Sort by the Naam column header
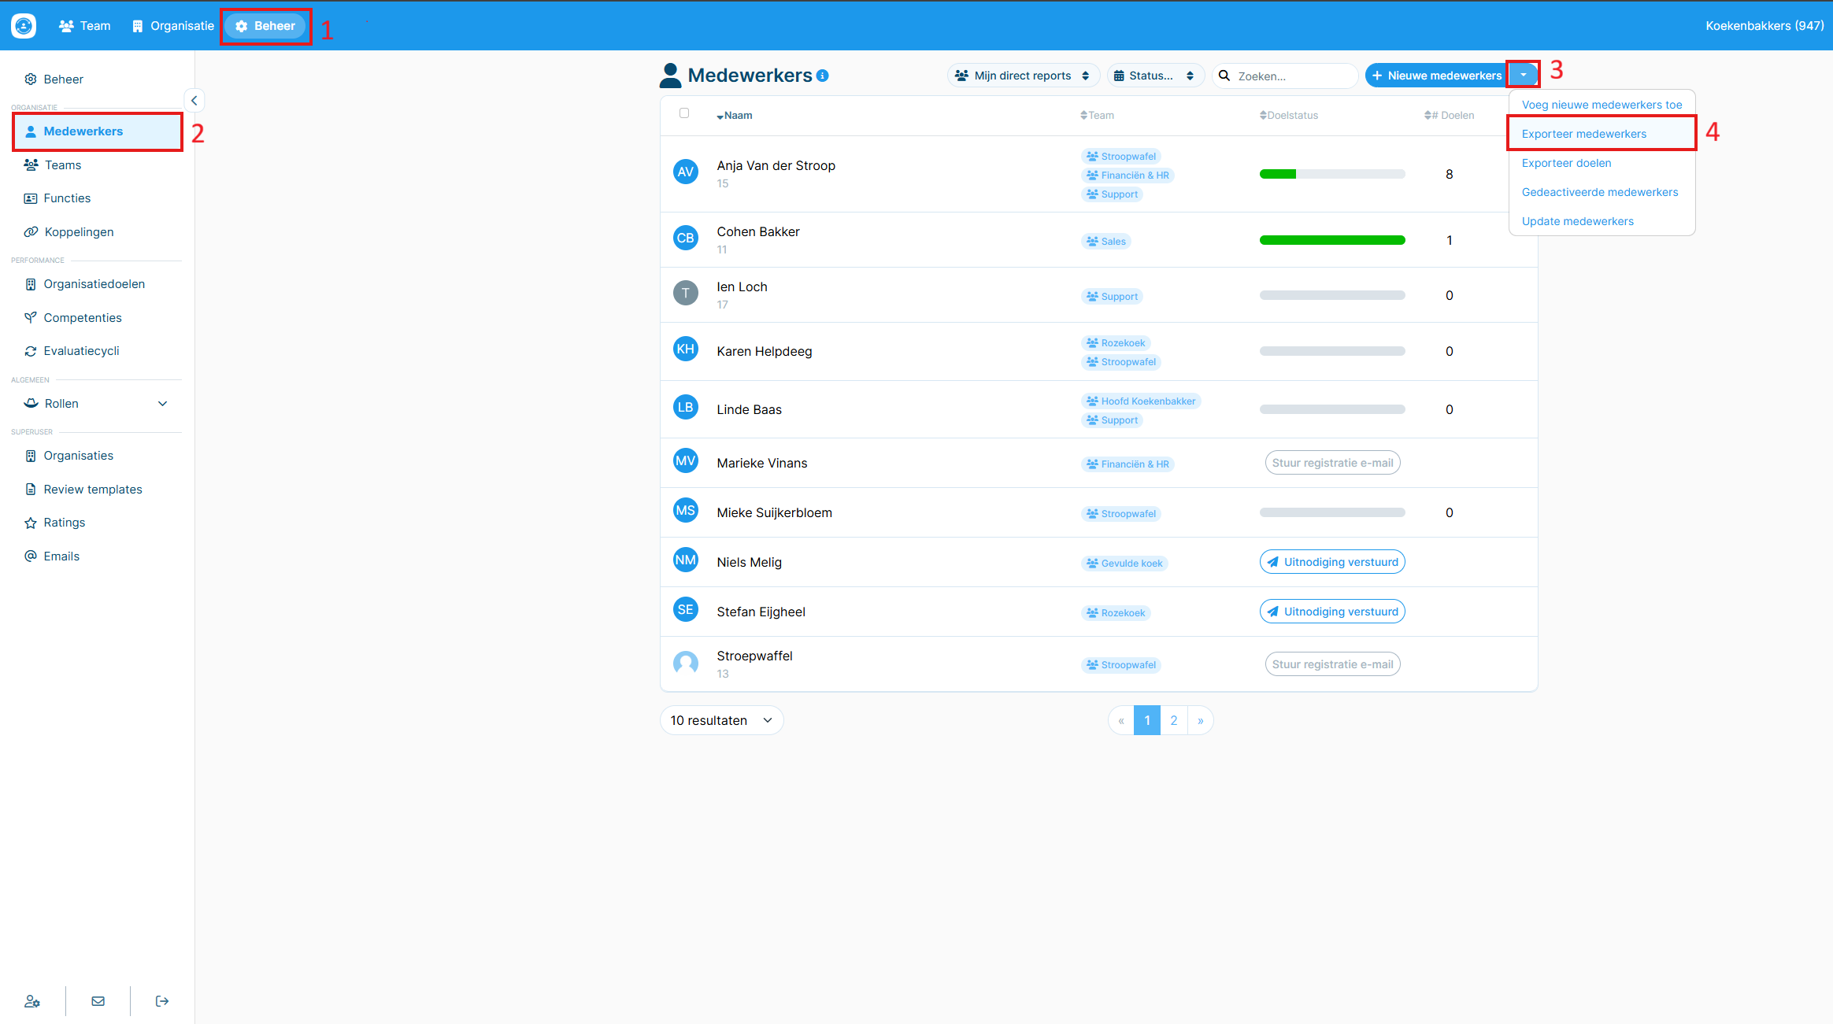1833x1024 pixels. [x=735, y=116]
